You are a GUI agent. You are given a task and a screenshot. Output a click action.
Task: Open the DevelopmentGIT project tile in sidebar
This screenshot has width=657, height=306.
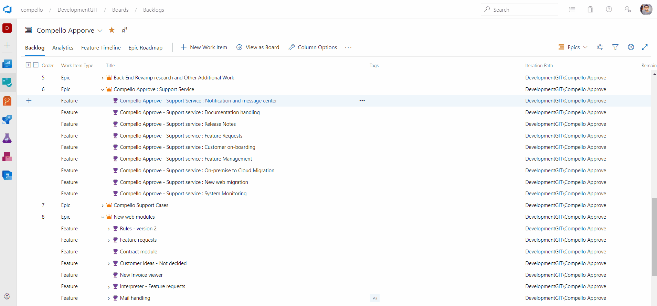pyautogui.click(x=7, y=28)
